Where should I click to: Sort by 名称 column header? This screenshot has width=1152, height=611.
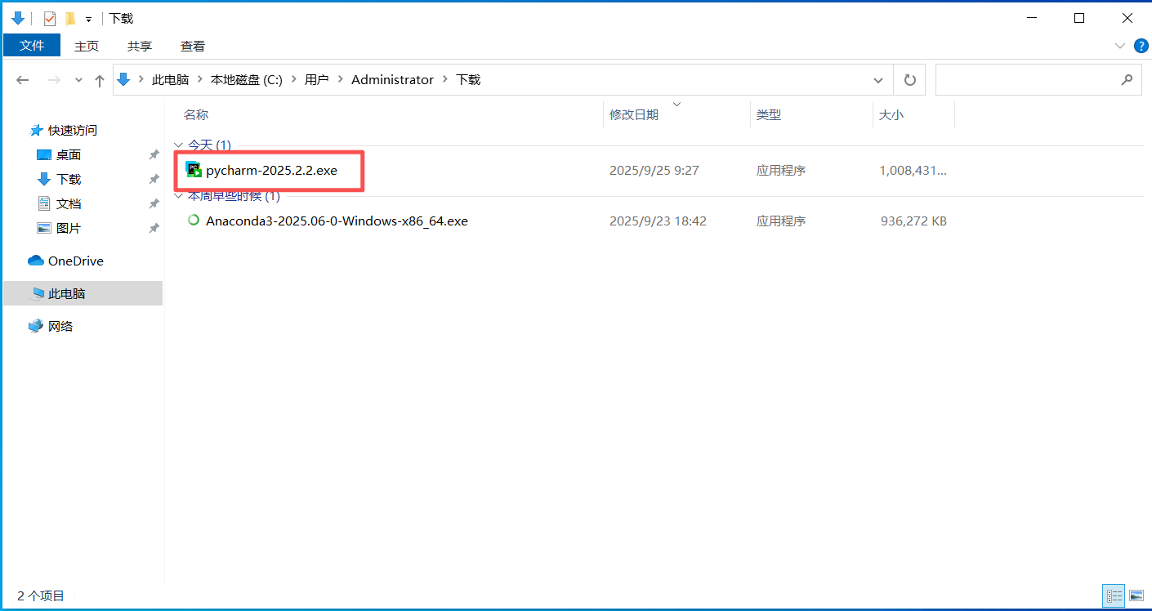coord(196,115)
